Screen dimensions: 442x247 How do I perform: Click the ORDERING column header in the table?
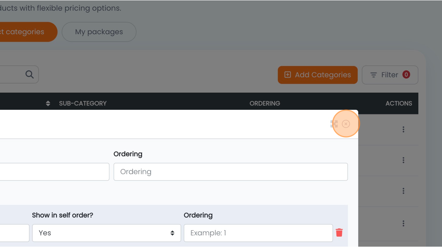coord(264,103)
